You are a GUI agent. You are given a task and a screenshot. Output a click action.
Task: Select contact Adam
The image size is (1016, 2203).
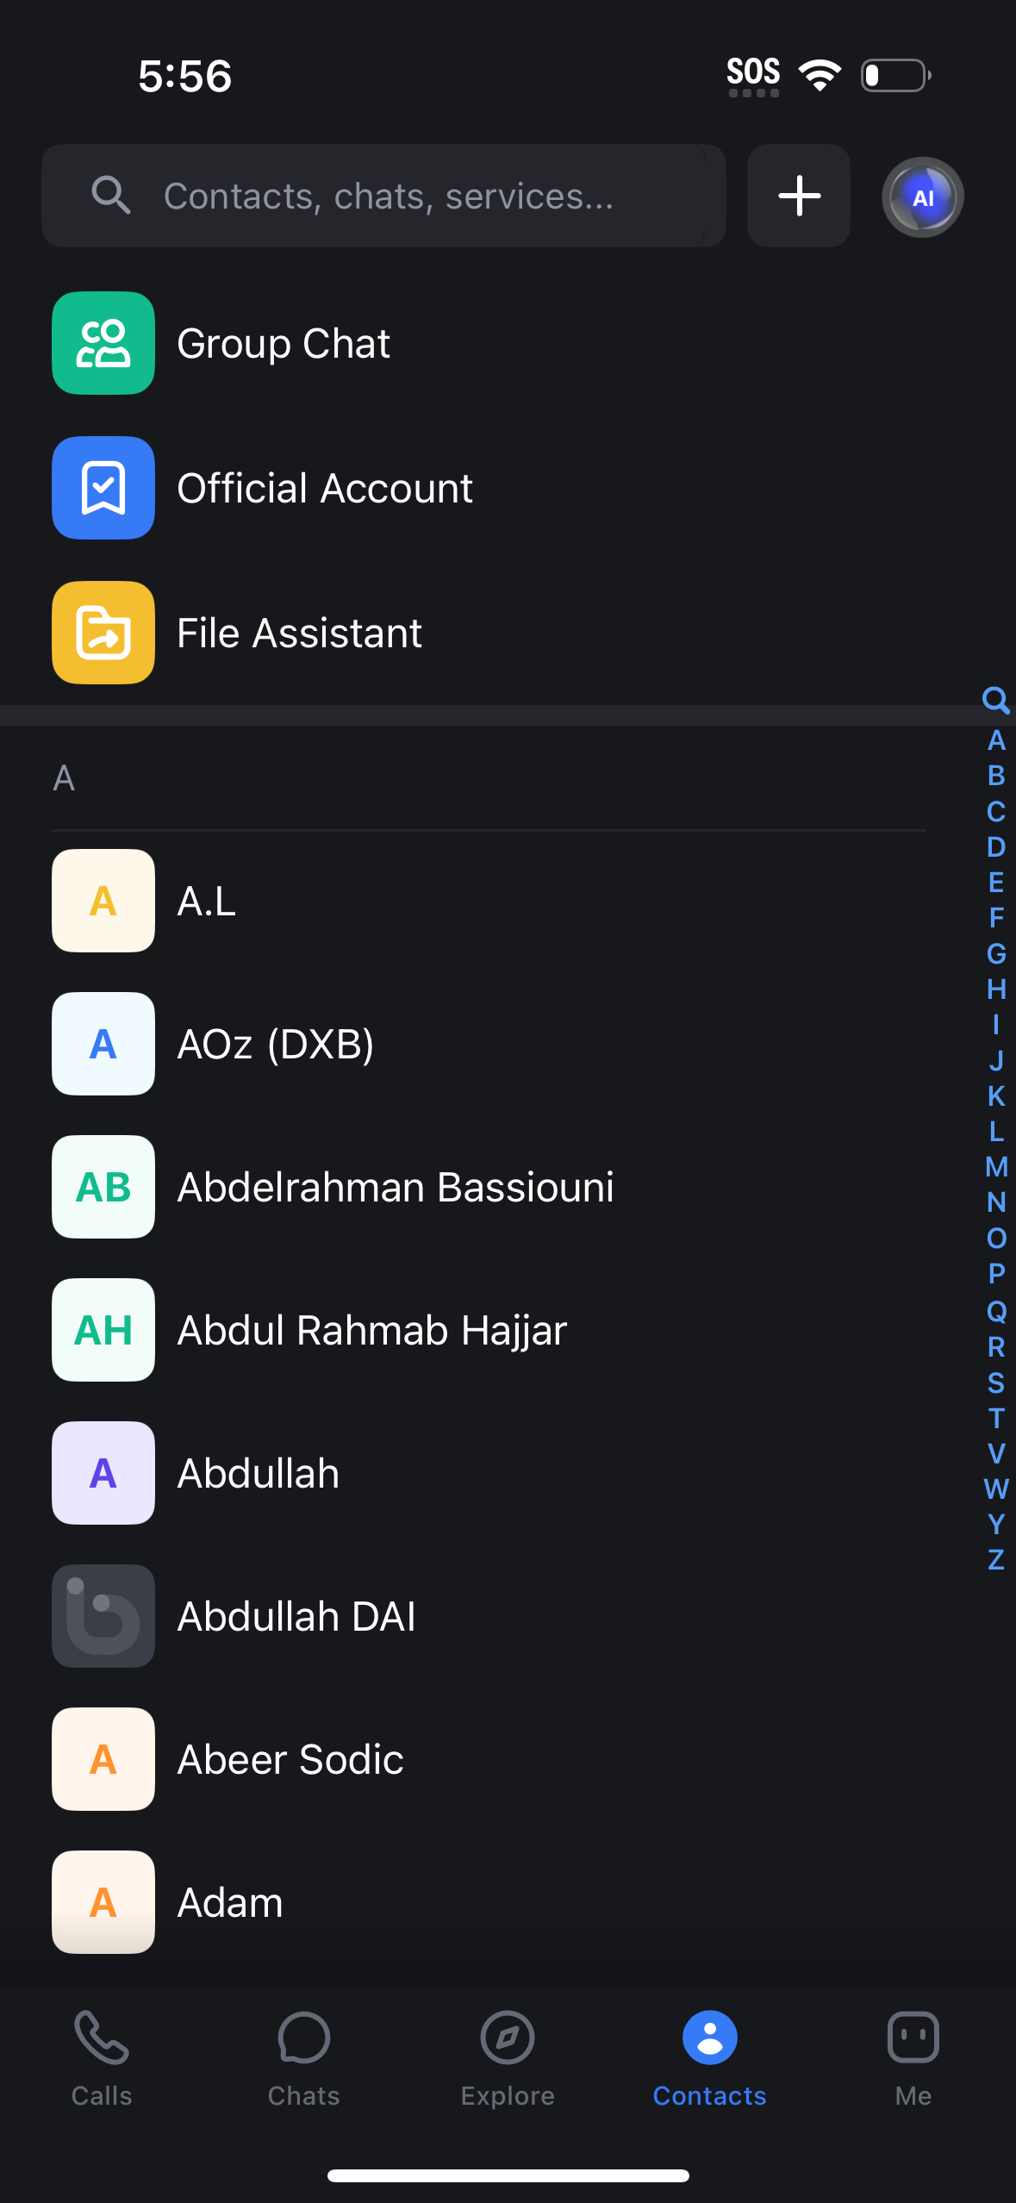pos(229,1902)
